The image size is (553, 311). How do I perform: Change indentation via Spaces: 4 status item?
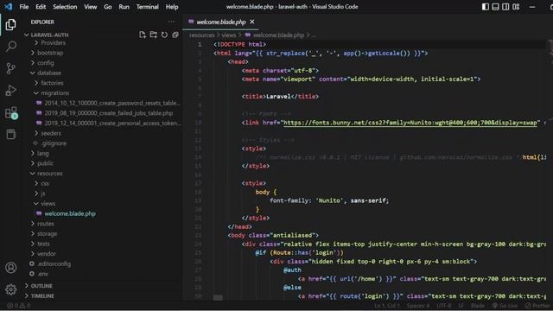(x=418, y=306)
